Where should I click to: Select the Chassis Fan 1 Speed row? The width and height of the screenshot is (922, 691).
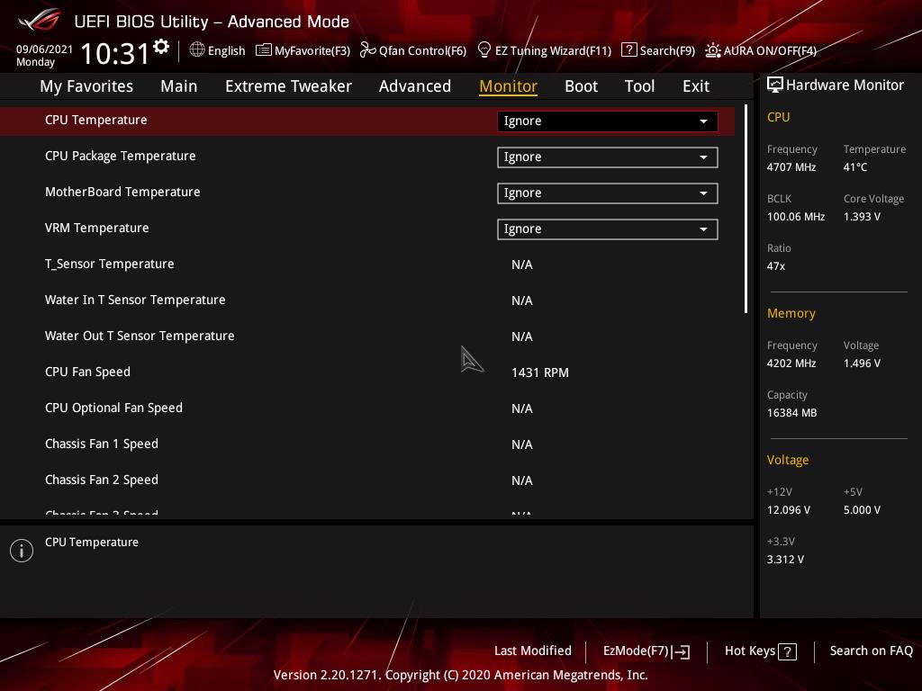coord(367,444)
